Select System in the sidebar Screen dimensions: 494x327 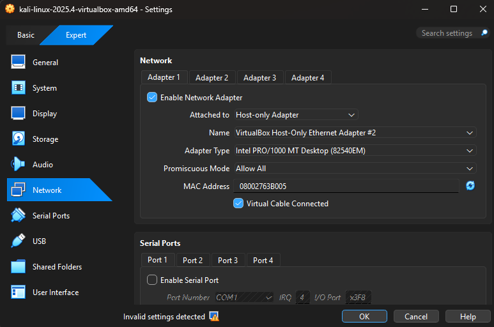point(45,87)
